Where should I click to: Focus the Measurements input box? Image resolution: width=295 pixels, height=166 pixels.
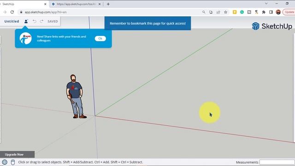tap(277, 162)
